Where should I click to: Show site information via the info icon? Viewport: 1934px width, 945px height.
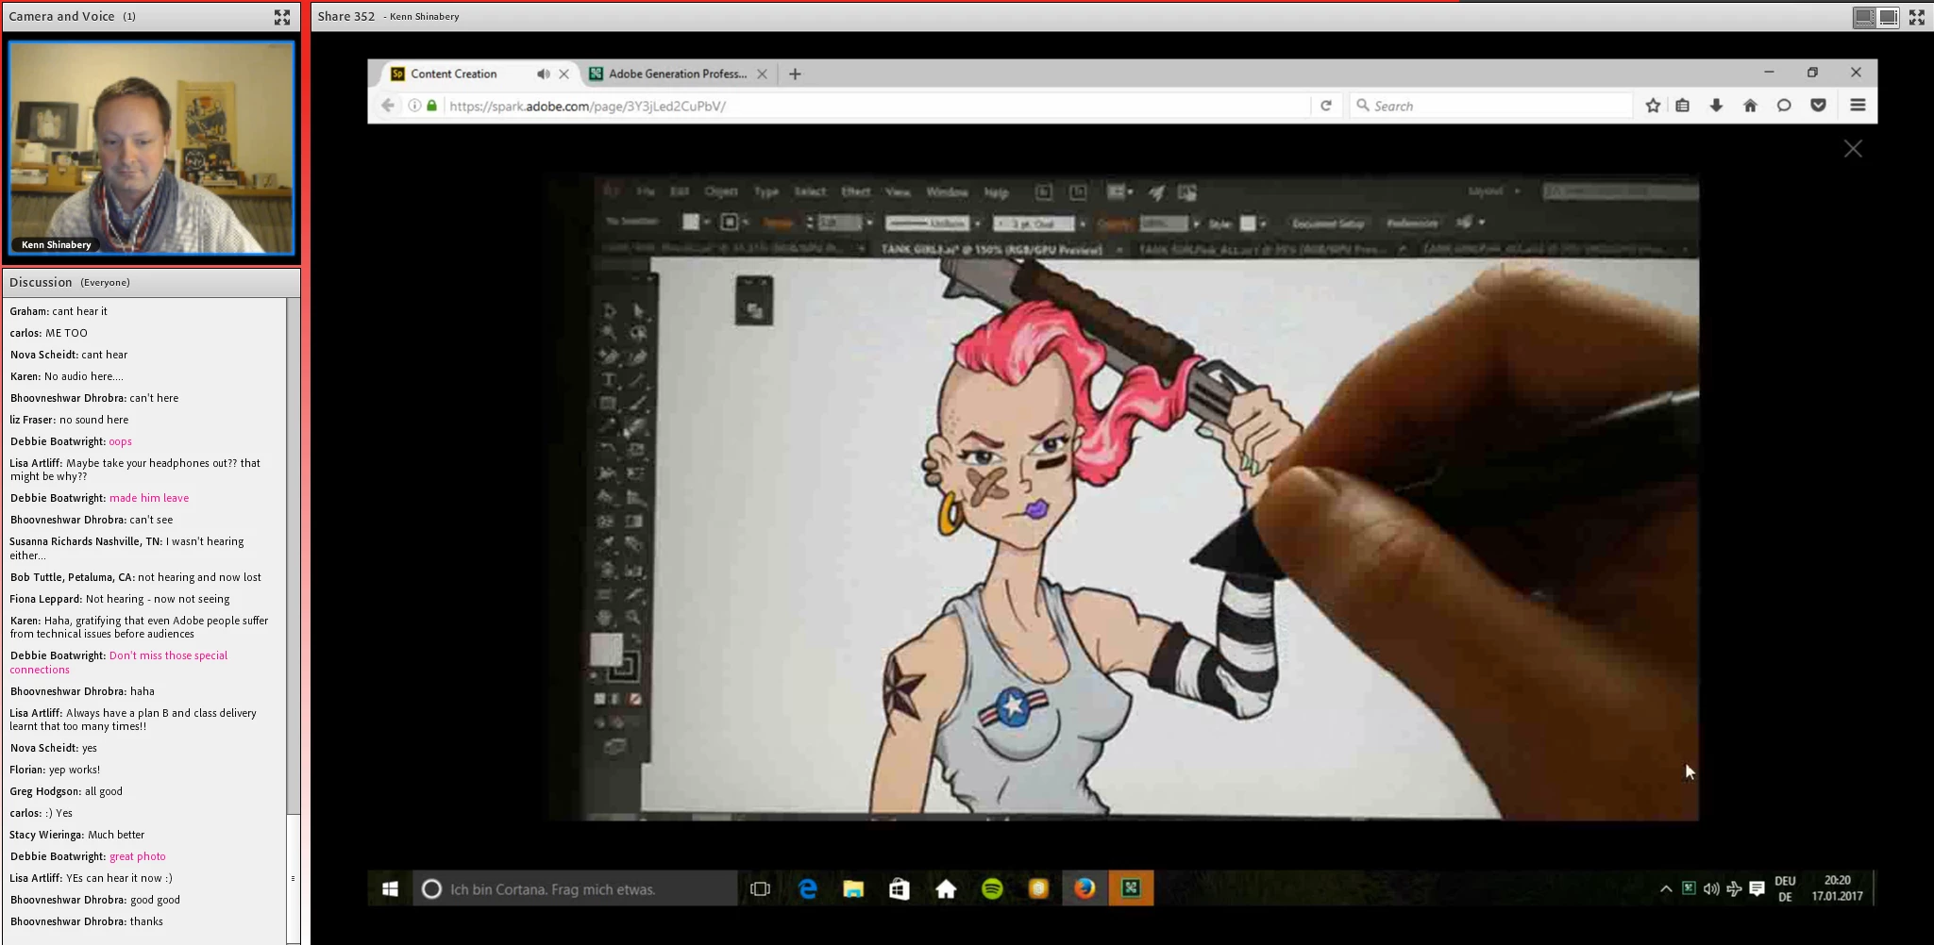(x=414, y=106)
